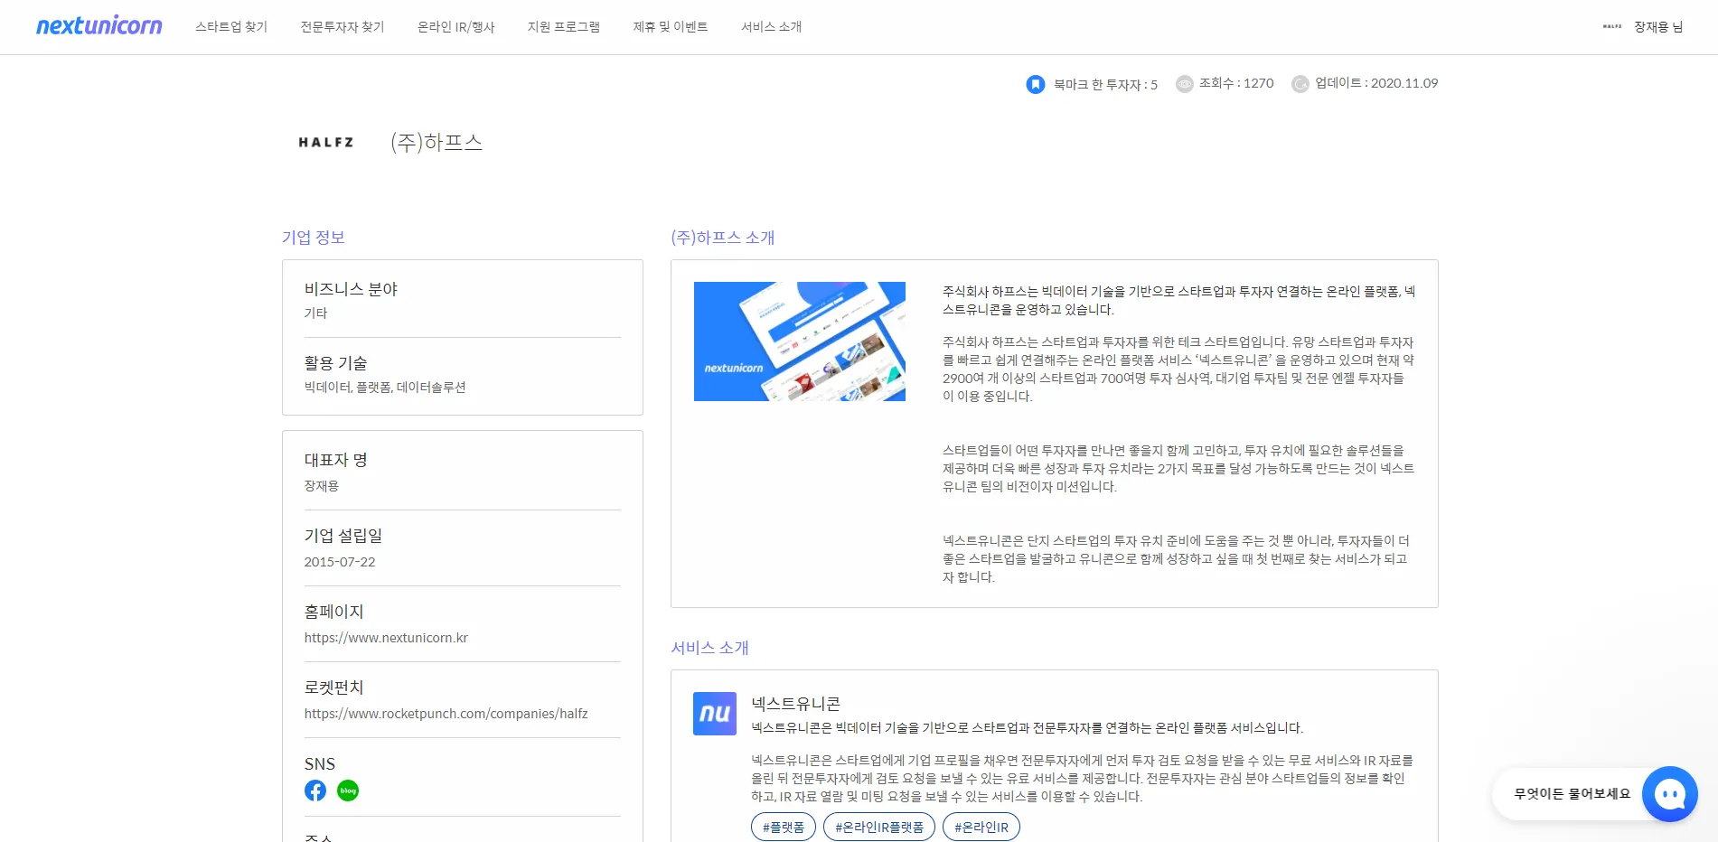Open the 스타트업 찾기 menu

click(x=231, y=27)
